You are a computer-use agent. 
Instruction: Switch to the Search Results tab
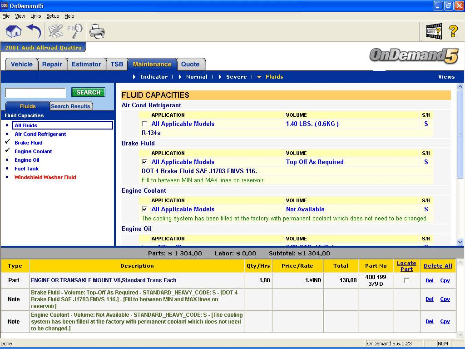70,106
